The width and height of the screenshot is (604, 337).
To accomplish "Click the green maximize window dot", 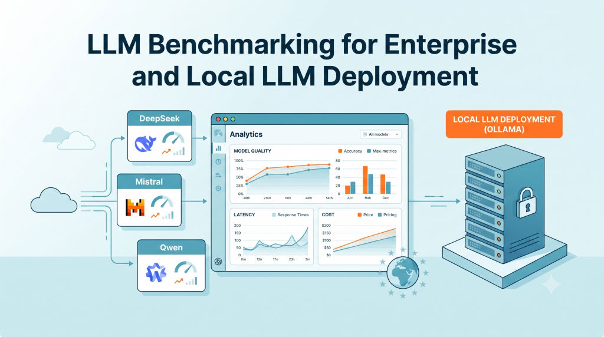I will point(232,119).
